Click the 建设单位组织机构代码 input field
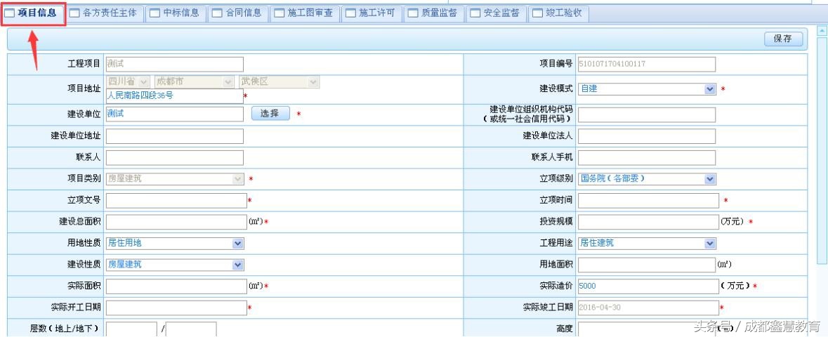The width and height of the screenshot is (828, 337). [647, 115]
